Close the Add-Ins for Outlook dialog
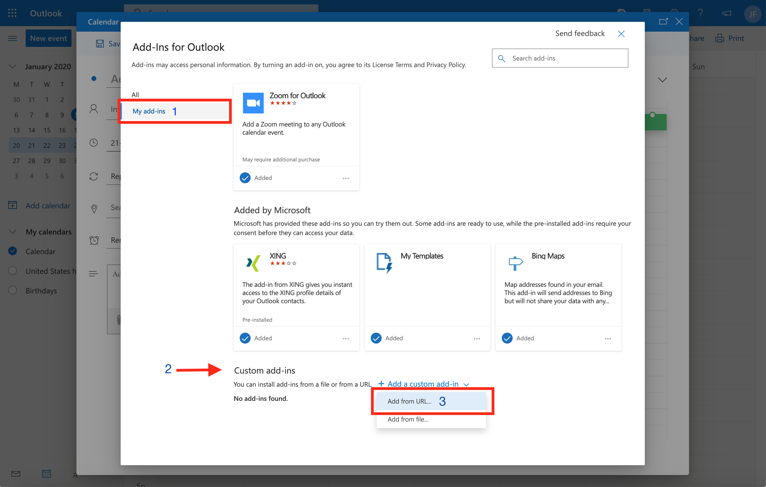 click(621, 34)
